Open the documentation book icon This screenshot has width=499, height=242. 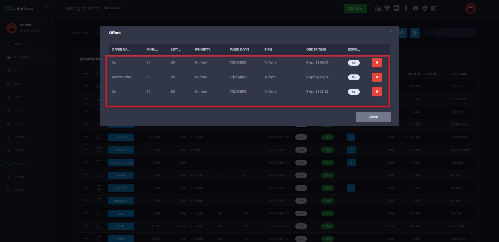(x=434, y=8)
